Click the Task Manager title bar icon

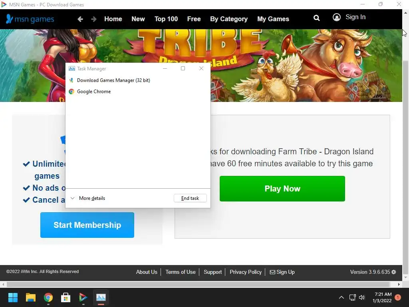click(72, 69)
